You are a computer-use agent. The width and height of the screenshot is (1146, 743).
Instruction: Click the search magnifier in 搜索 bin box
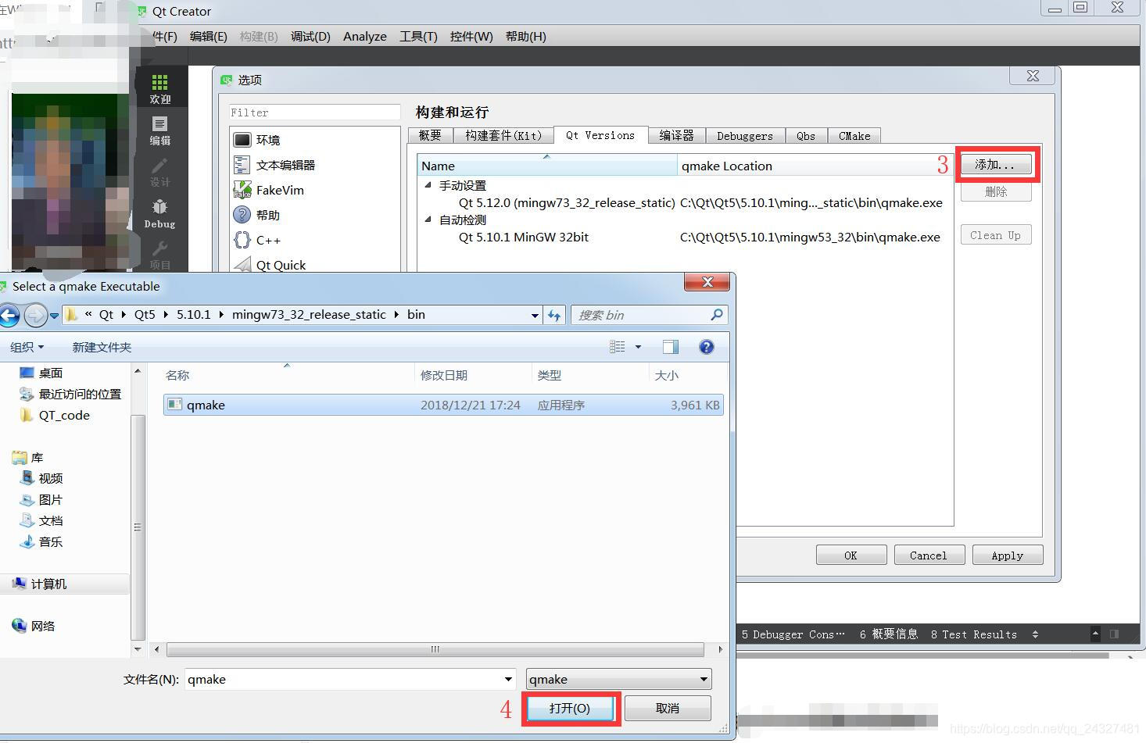coord(717,315)
